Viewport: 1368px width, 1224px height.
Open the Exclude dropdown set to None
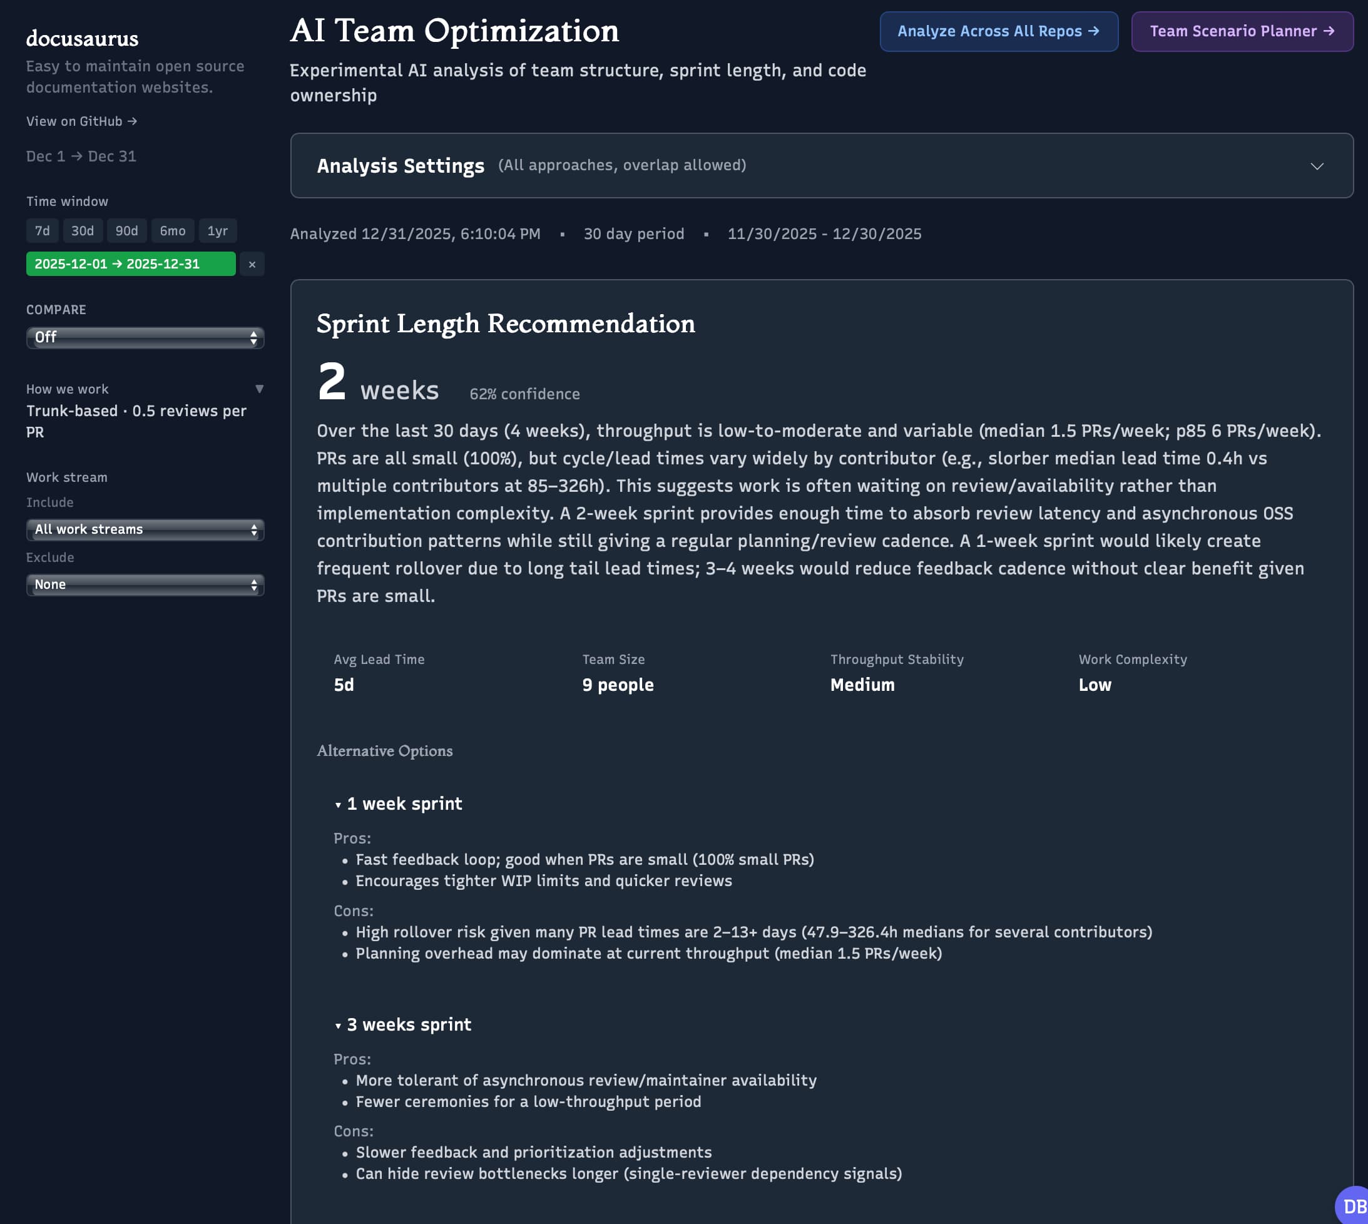145,585
